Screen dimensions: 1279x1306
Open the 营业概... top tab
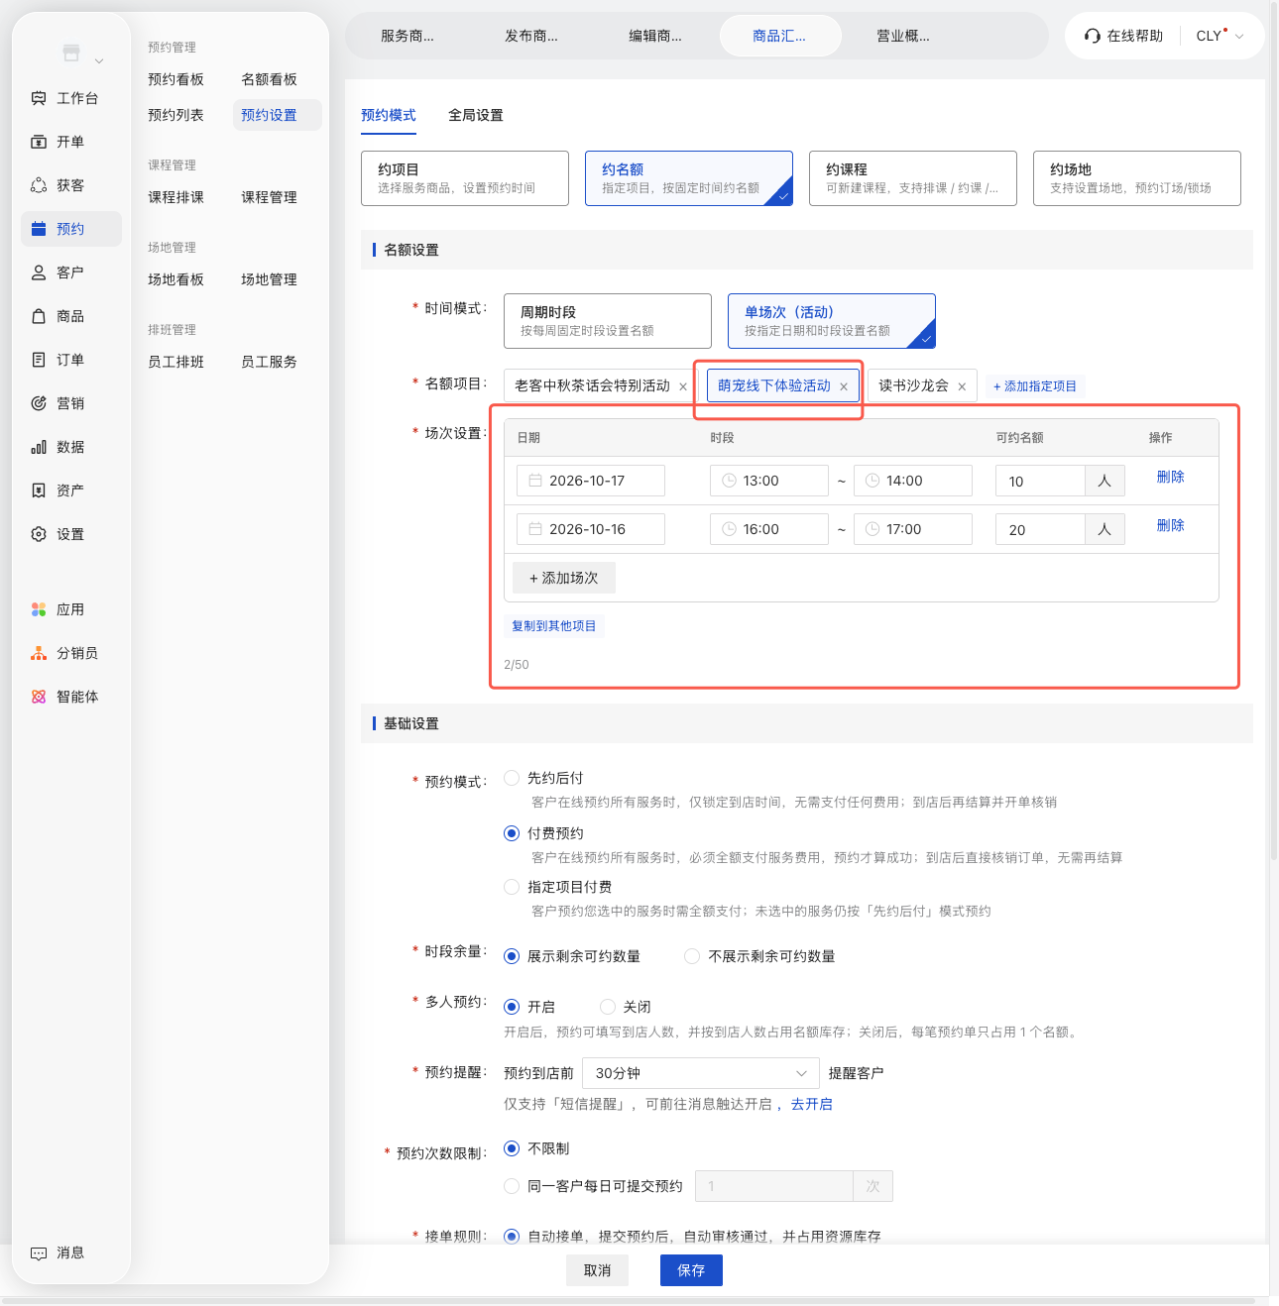click(903, 36)
